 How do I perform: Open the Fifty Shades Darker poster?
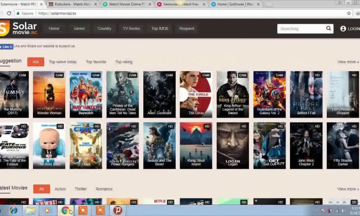[343, 146]
